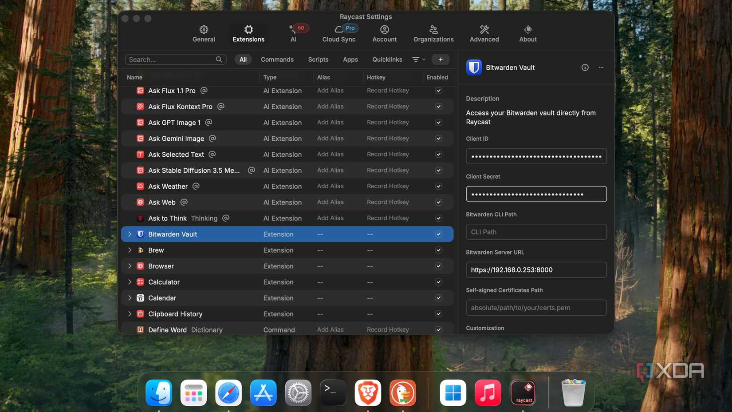Click the Ask Web globe icon
This screenshot has height=412, width=732.
click(140, 202)
